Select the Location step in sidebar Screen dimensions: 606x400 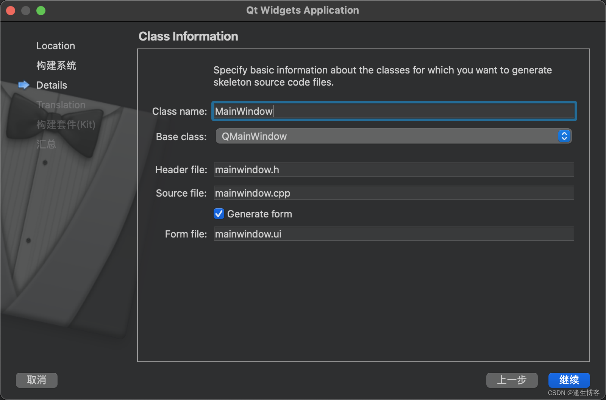point(55,45)
